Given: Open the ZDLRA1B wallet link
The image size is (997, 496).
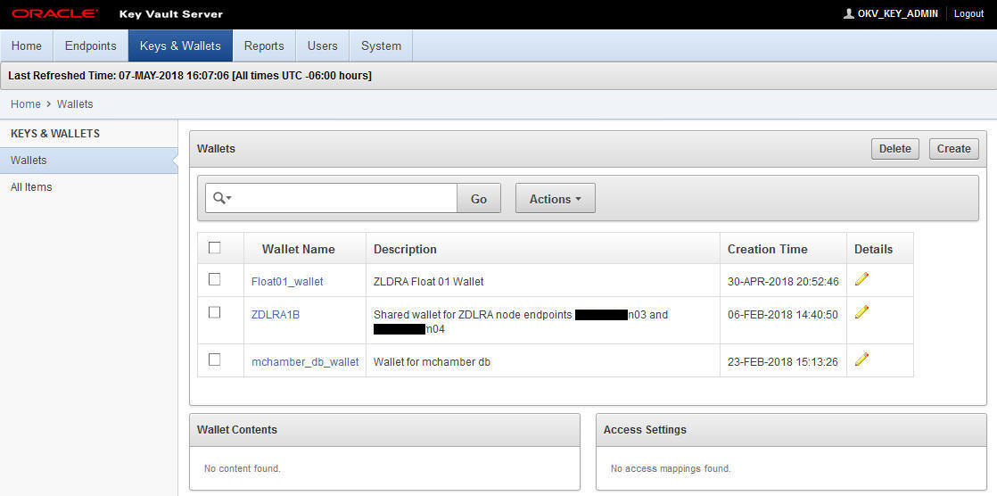Looking at the screenshot, I should 276,314.
